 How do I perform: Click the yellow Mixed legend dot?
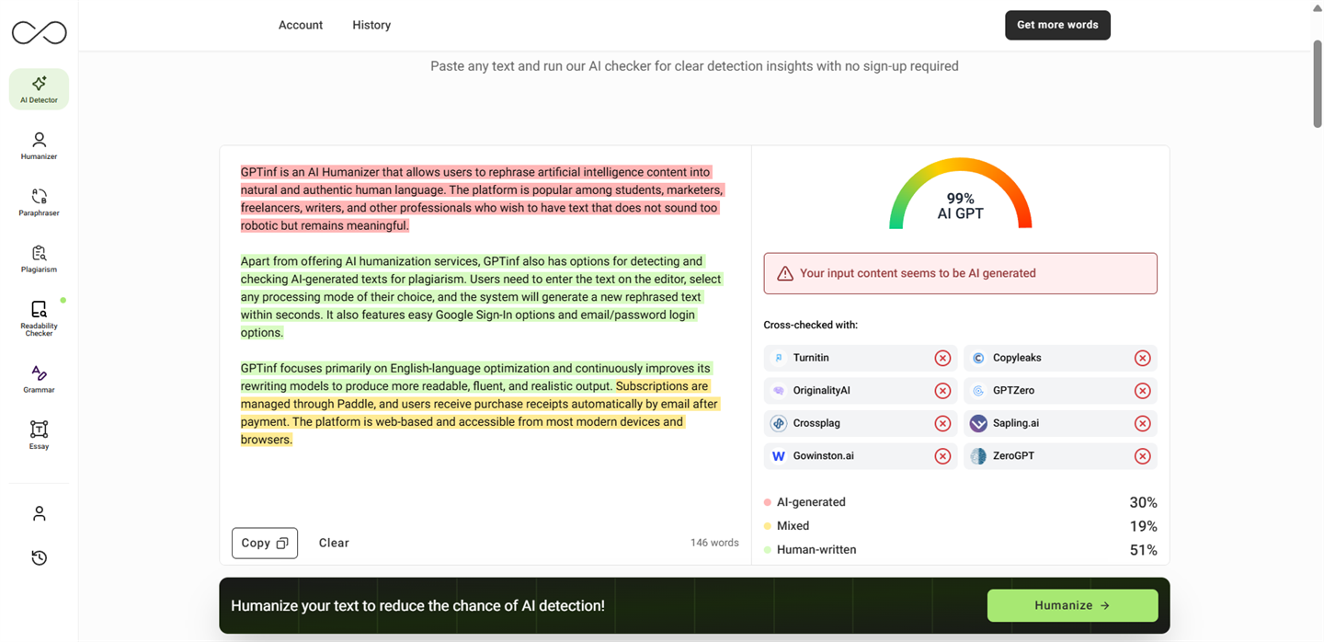coord(768,526)
